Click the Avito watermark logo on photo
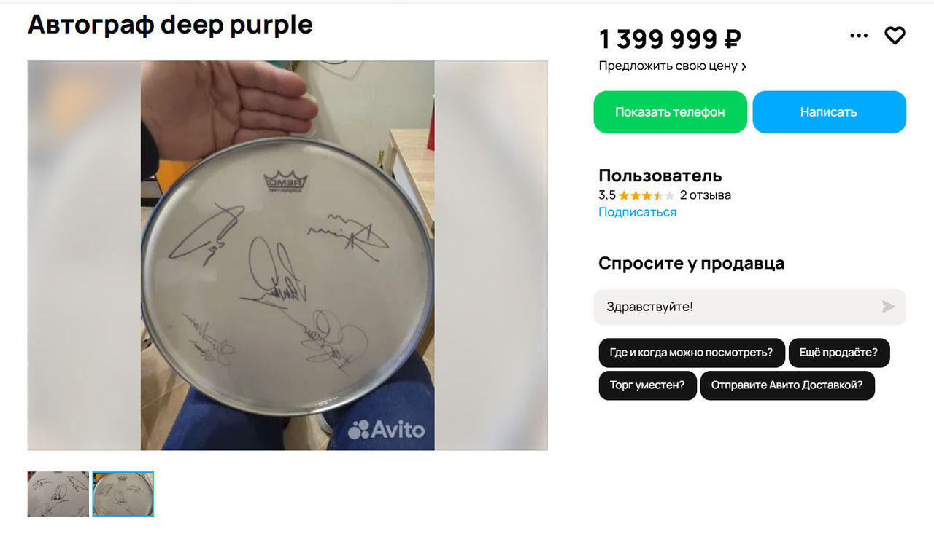The width and height of the screenshot is (934, 542). click(386, 430)
